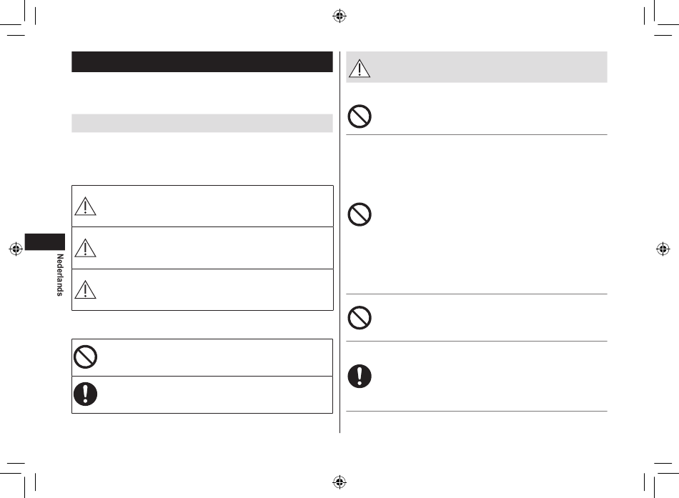Click prohibition symbol directly under gray warning header

pos(360,116)
